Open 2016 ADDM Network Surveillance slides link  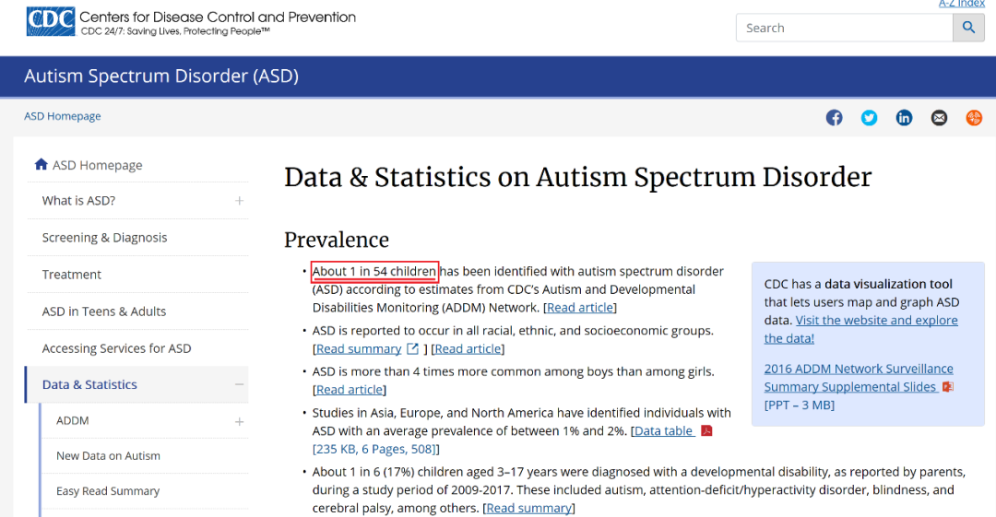point(859,377)
